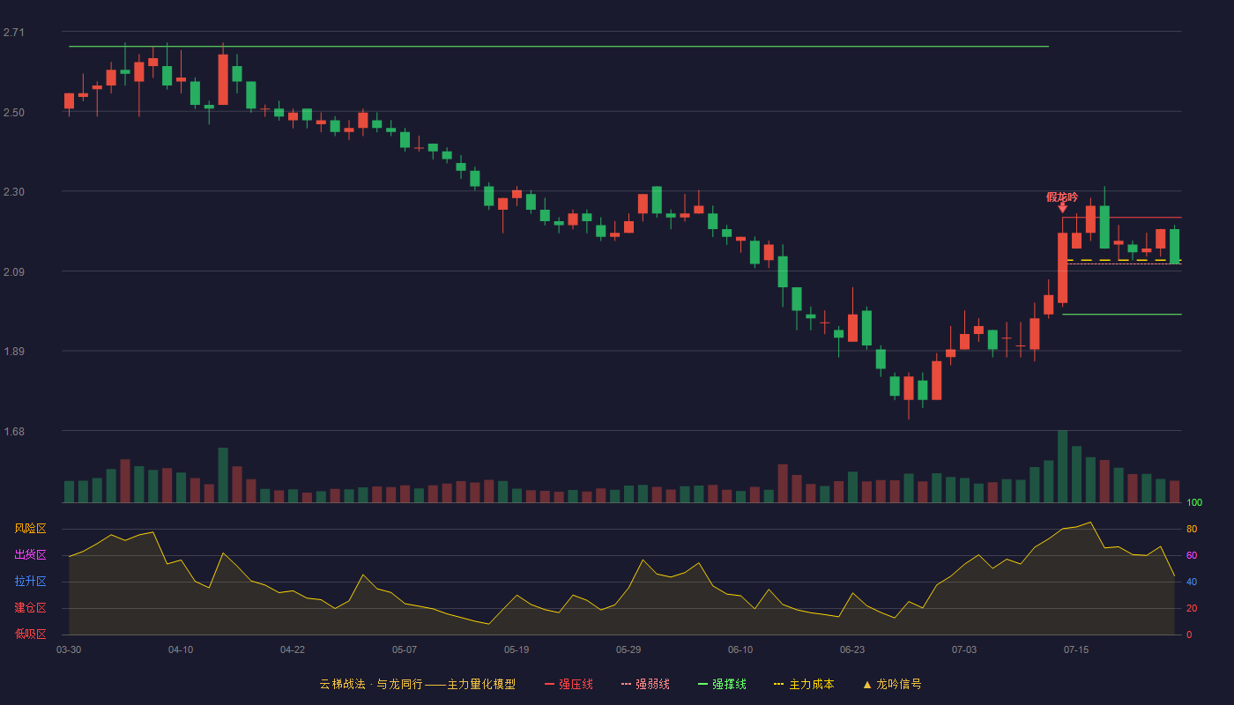Click the 05-29 date label
The height and width of the screenshot is (705, 1234).
(x=628, y=649)
